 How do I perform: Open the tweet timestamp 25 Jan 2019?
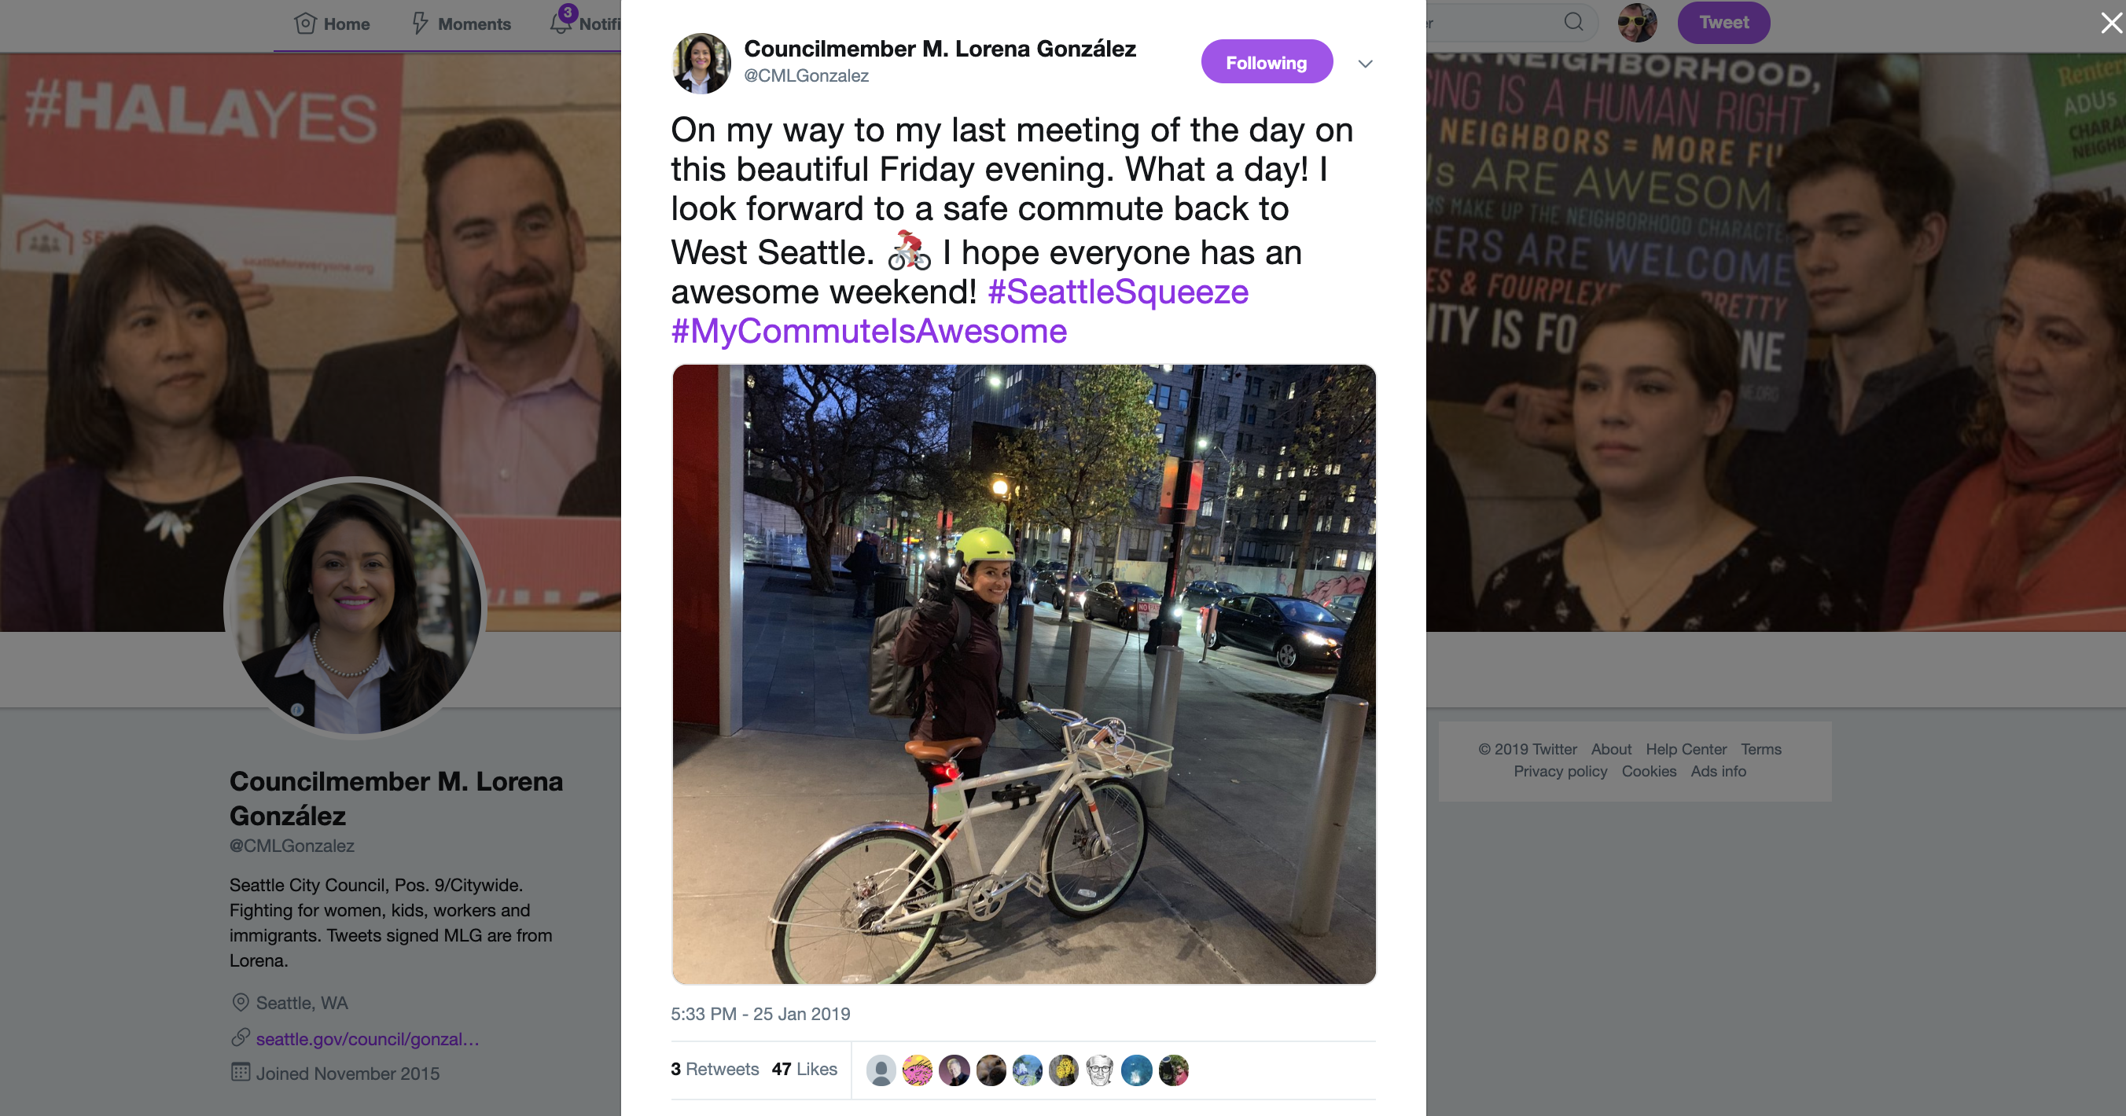tap(760, 1014)
